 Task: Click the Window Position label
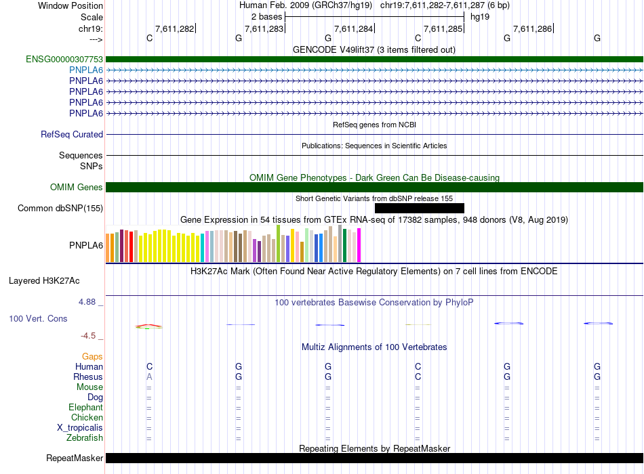[71, 5]
